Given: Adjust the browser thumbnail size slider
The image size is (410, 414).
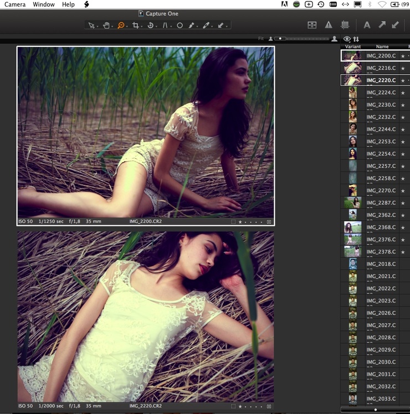Looking at the screenshot, I should (x=375, y=410).
